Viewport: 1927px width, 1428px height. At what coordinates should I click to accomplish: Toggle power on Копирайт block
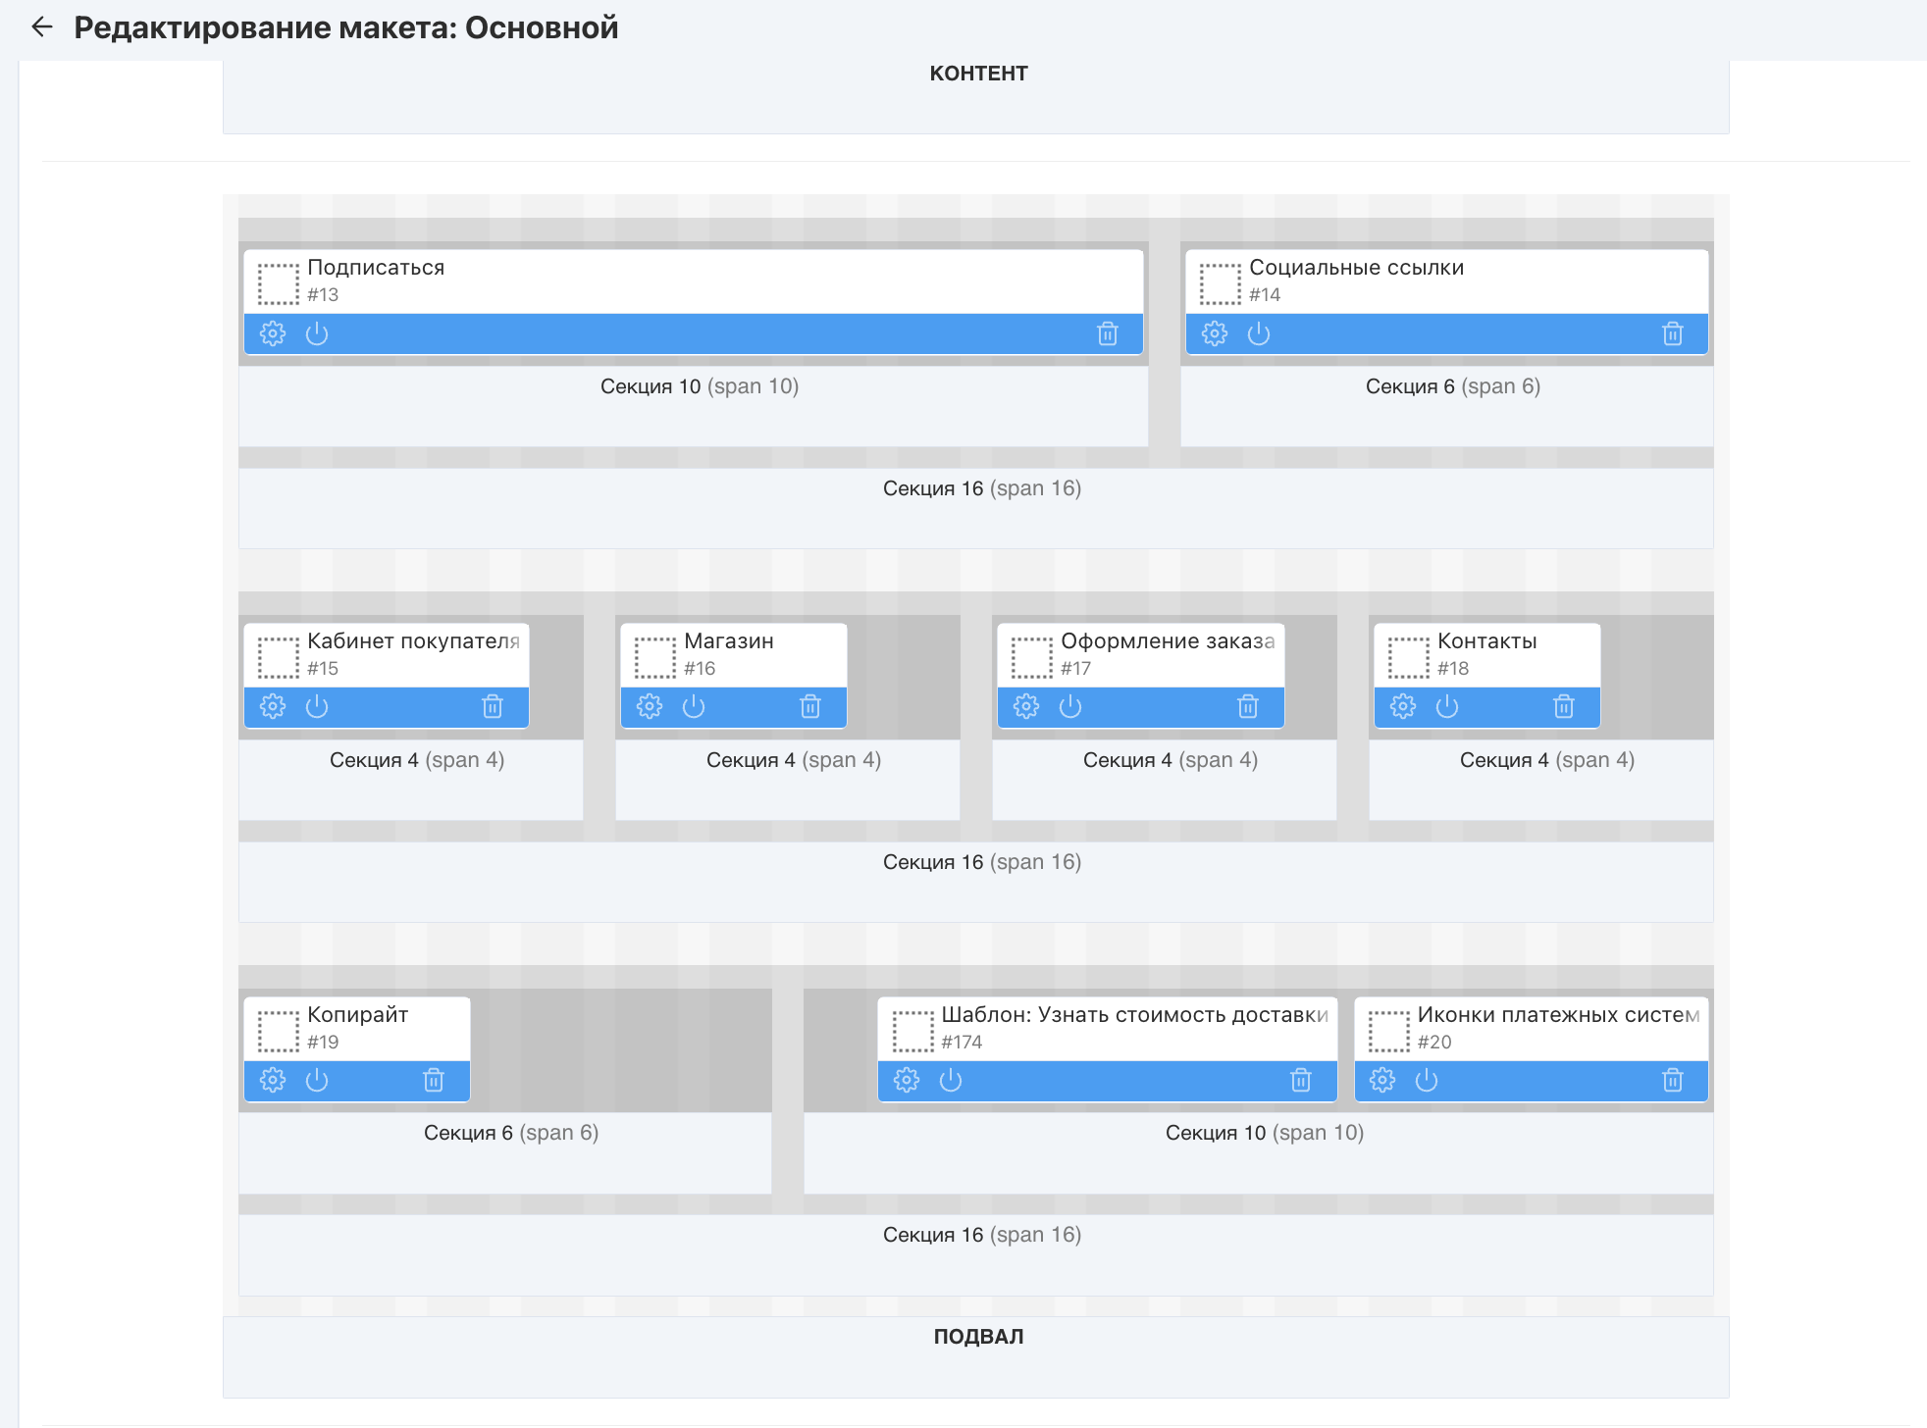click(x=317, y=1081)
